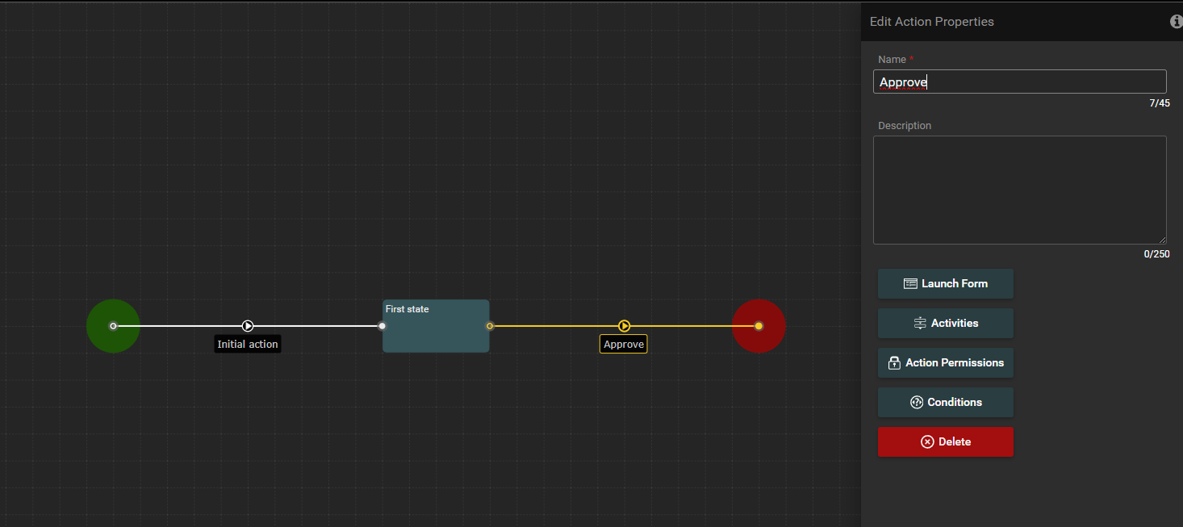Click the Initial action play icon
This screenshot has width=1183, height=527.
point(248,326)
